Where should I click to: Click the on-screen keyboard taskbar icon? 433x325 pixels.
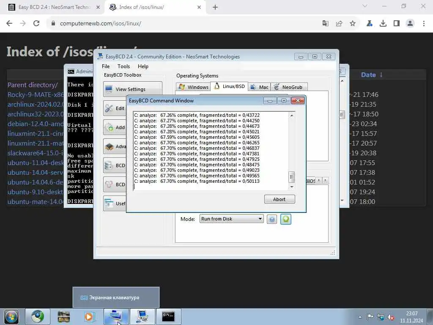[116, 317]
